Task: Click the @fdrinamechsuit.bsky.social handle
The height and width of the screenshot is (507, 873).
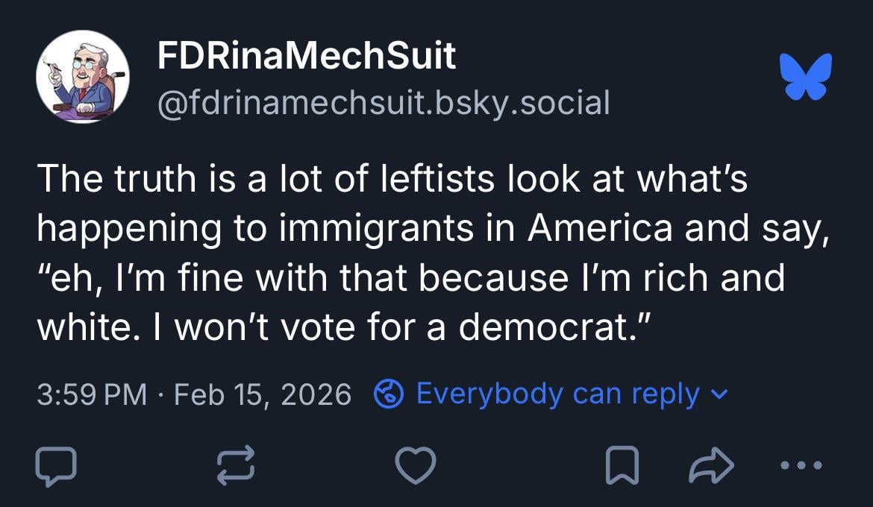Action: point(384,102)
